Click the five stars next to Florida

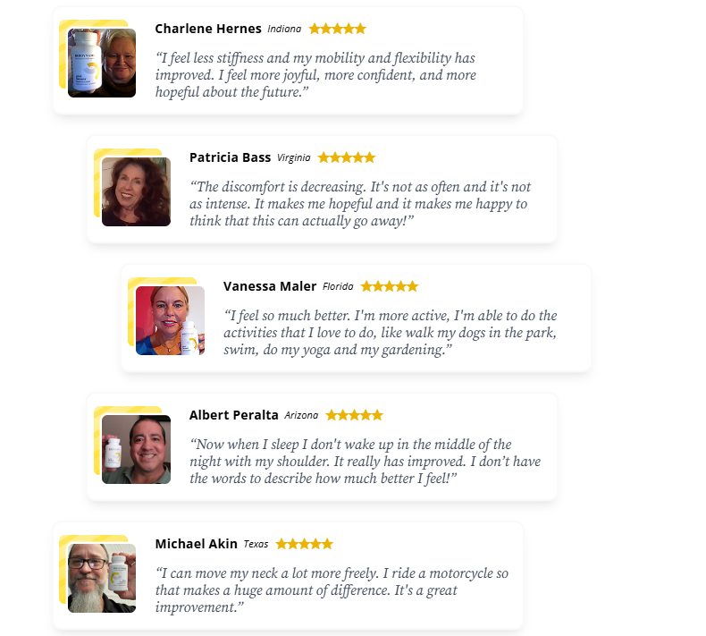[x=390, y=286]
